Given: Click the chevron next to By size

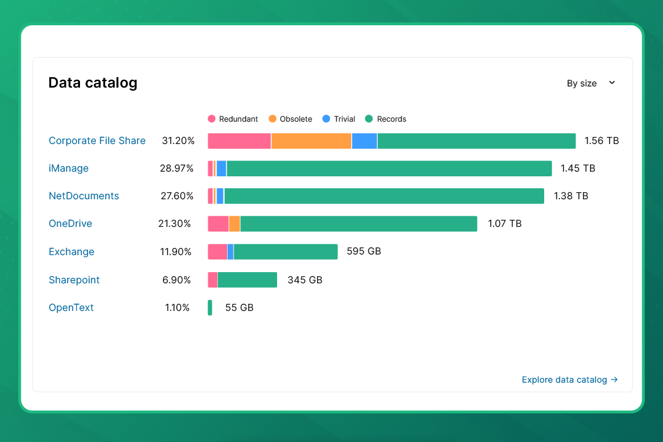Looking at the screenshot, I should (x=612, y=83).
